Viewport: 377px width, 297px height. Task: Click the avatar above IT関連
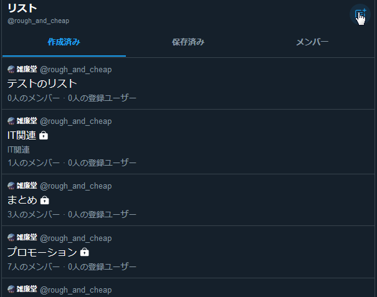[11, 120]
